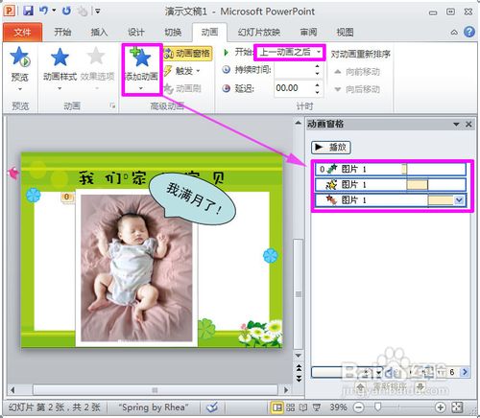The height and width of the screenshot is (418, 480).
Task: Open the third 图片 1 animation's dropdown arrow
Action: click(x=459, y=200)
